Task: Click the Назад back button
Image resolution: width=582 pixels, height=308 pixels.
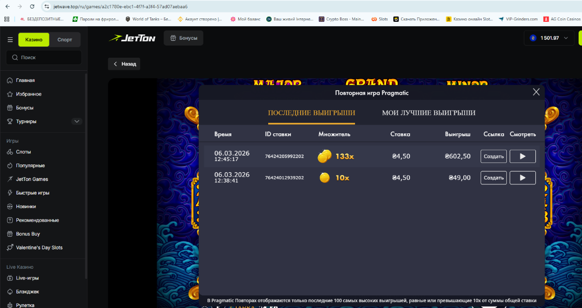Action: 124,64
